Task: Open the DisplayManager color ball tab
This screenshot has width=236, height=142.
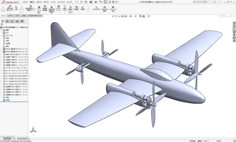Action: 22,21
